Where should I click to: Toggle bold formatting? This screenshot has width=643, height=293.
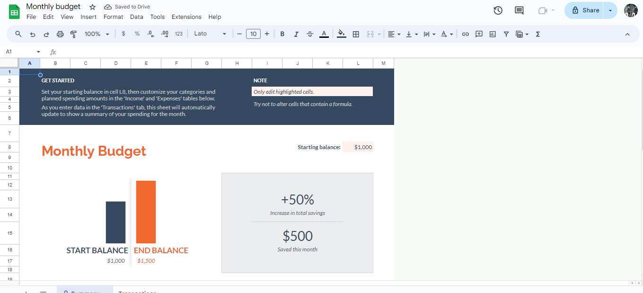282,34
